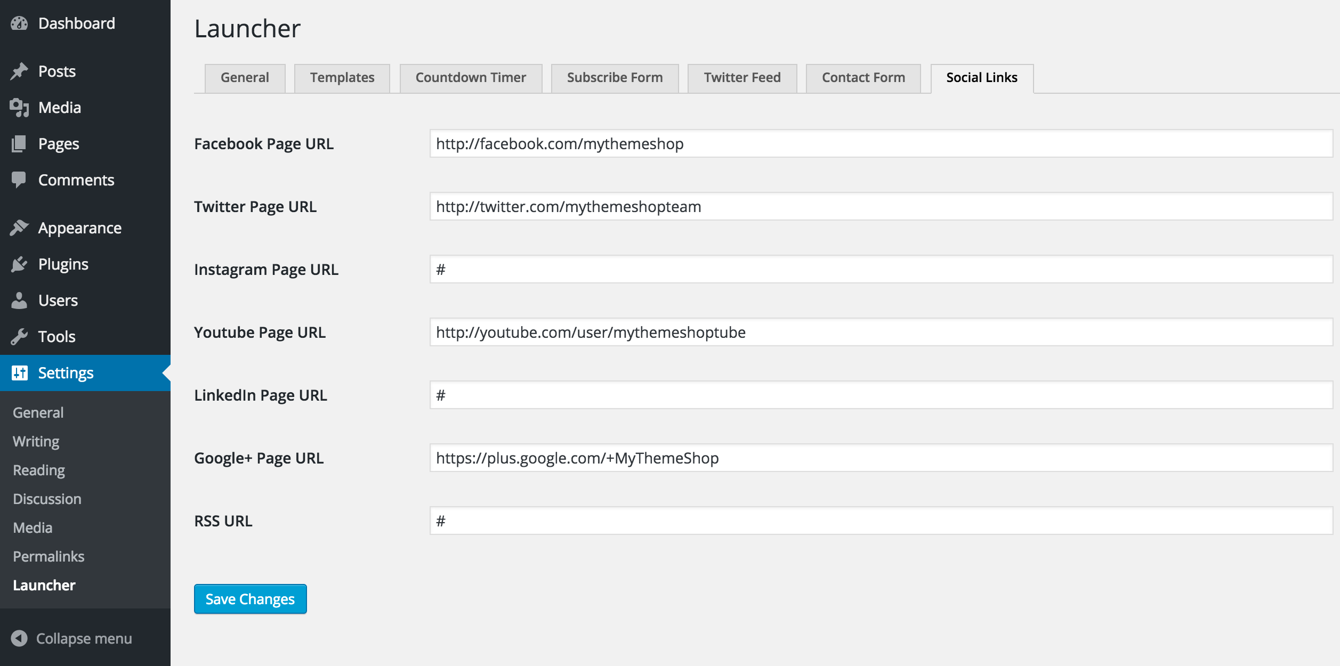Open Writing settings

[x=36, y=442]
